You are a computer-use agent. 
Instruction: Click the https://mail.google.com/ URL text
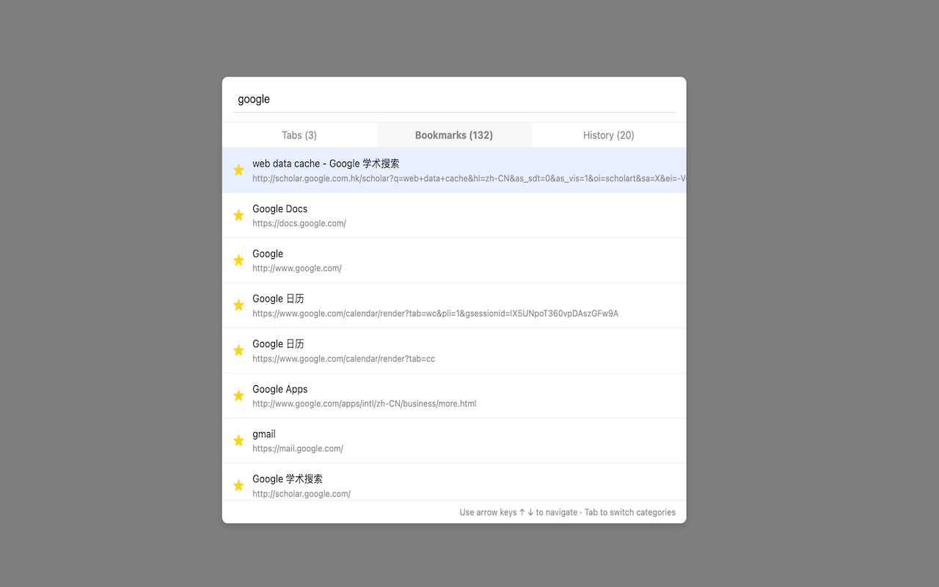pos(298,448)
